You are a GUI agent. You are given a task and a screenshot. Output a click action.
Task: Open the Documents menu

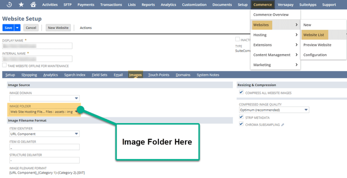[222, 5]
